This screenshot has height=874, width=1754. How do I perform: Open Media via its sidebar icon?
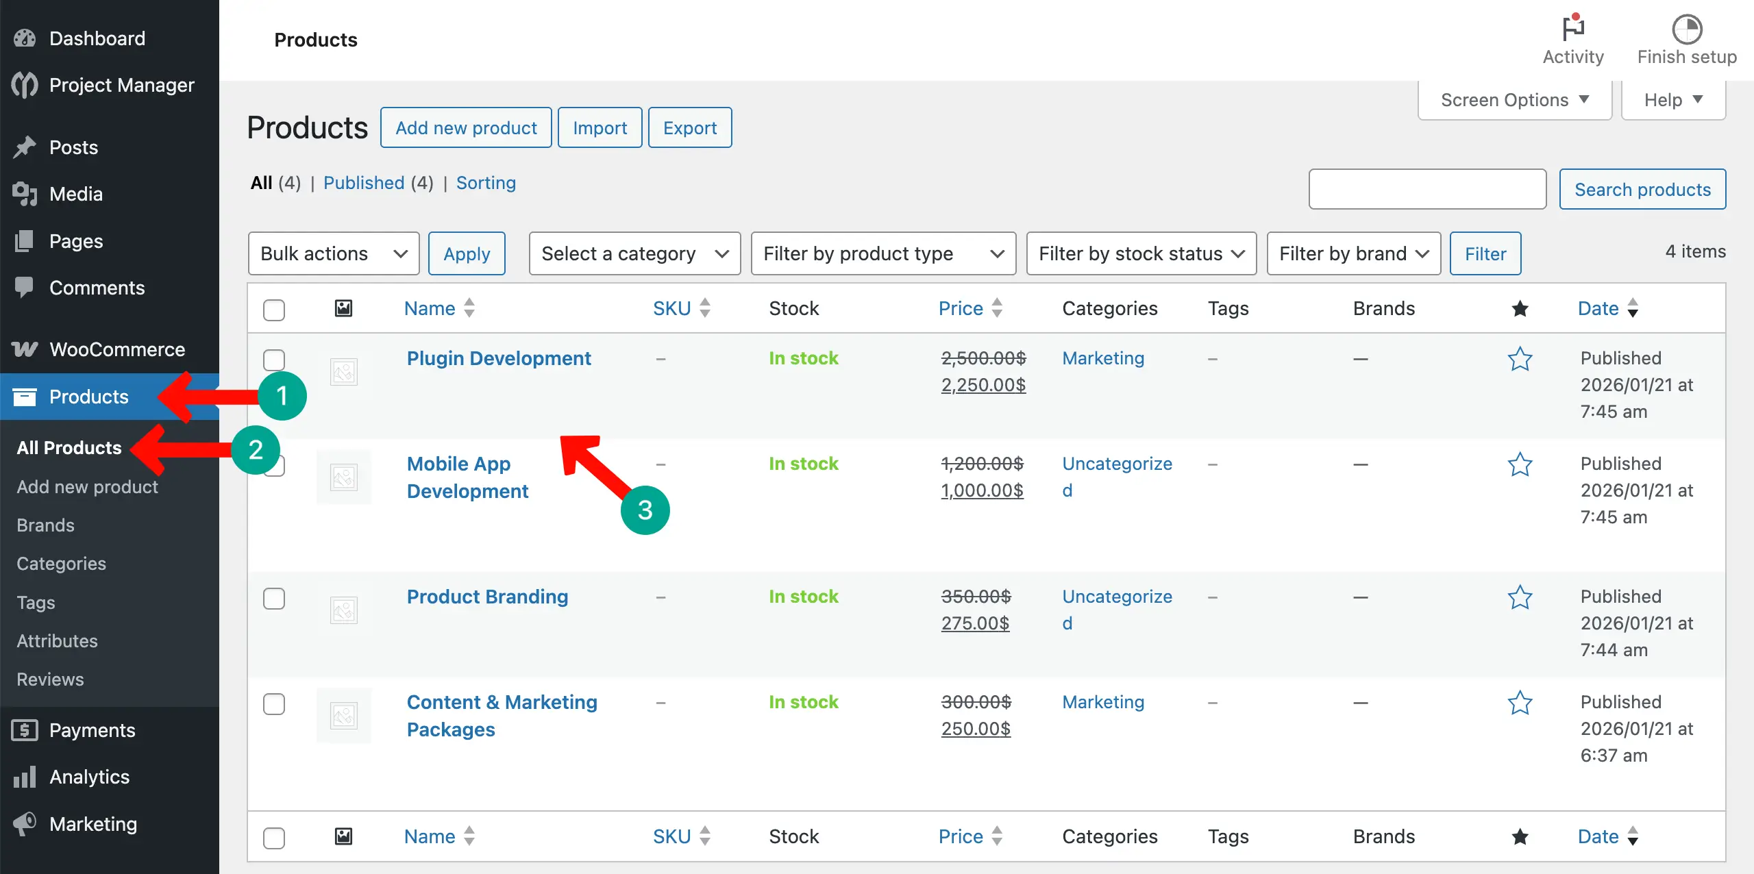coord(24,194)
